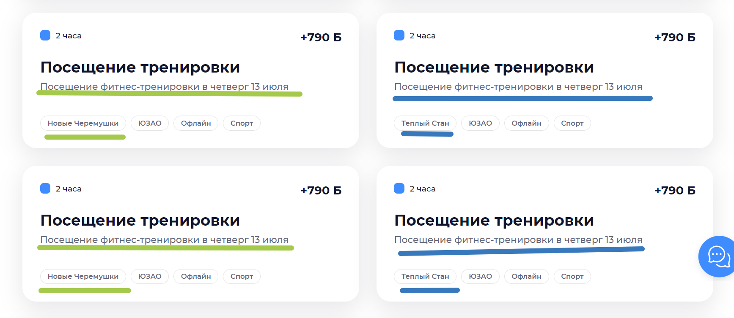Open top-right Посещение тренировки card title
Screen dimensions: 734x318
(494, 67)
